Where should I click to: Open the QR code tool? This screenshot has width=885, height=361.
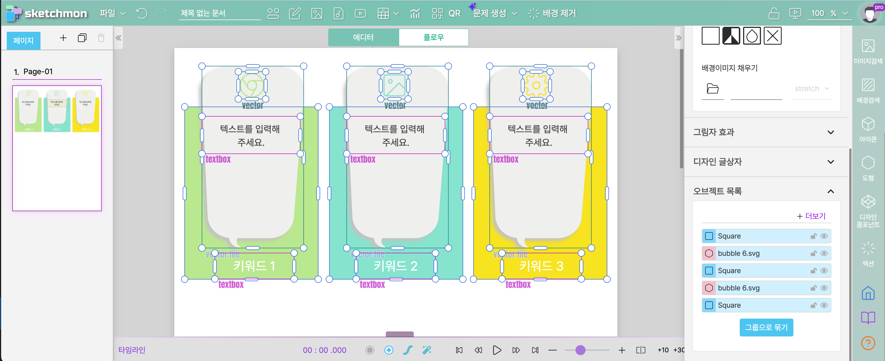tap(446, 13)
